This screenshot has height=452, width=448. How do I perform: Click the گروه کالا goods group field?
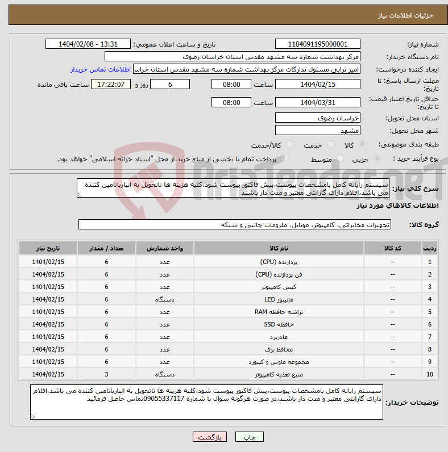click(235, 224)
